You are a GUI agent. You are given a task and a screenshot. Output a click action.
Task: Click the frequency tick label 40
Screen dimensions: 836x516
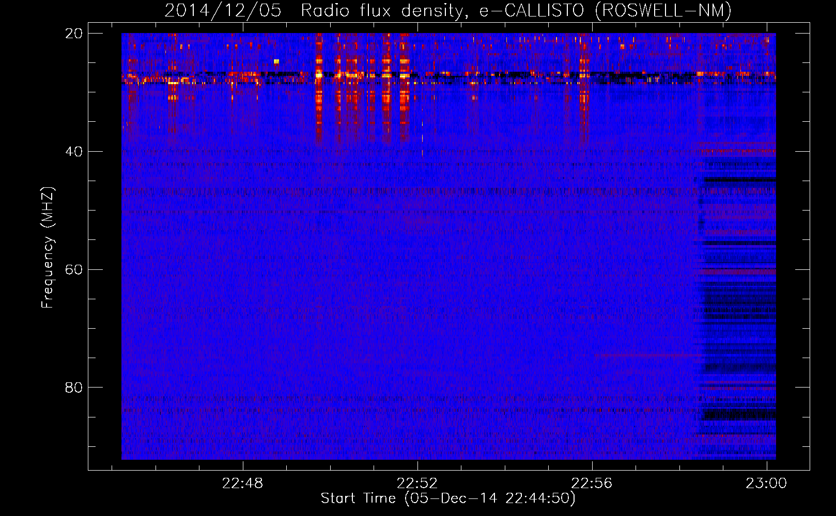[74, 151]
